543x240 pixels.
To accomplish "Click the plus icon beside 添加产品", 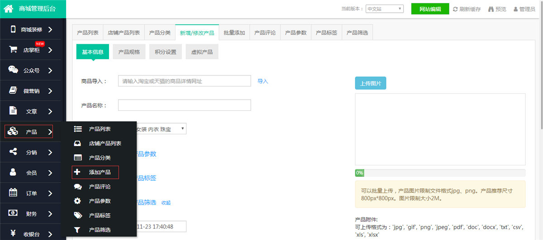I will (x=77, y=172).
